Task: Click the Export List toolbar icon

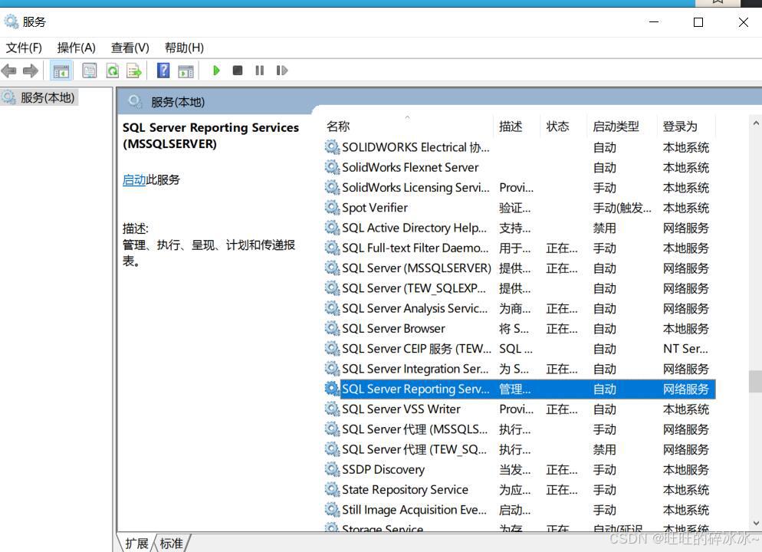Action: [134, 71]
